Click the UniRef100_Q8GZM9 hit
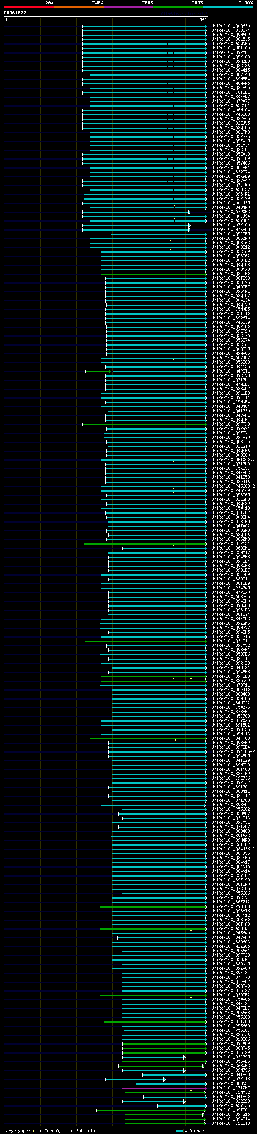This screenshot has height=1134, width=257. [x=230, y=539]
